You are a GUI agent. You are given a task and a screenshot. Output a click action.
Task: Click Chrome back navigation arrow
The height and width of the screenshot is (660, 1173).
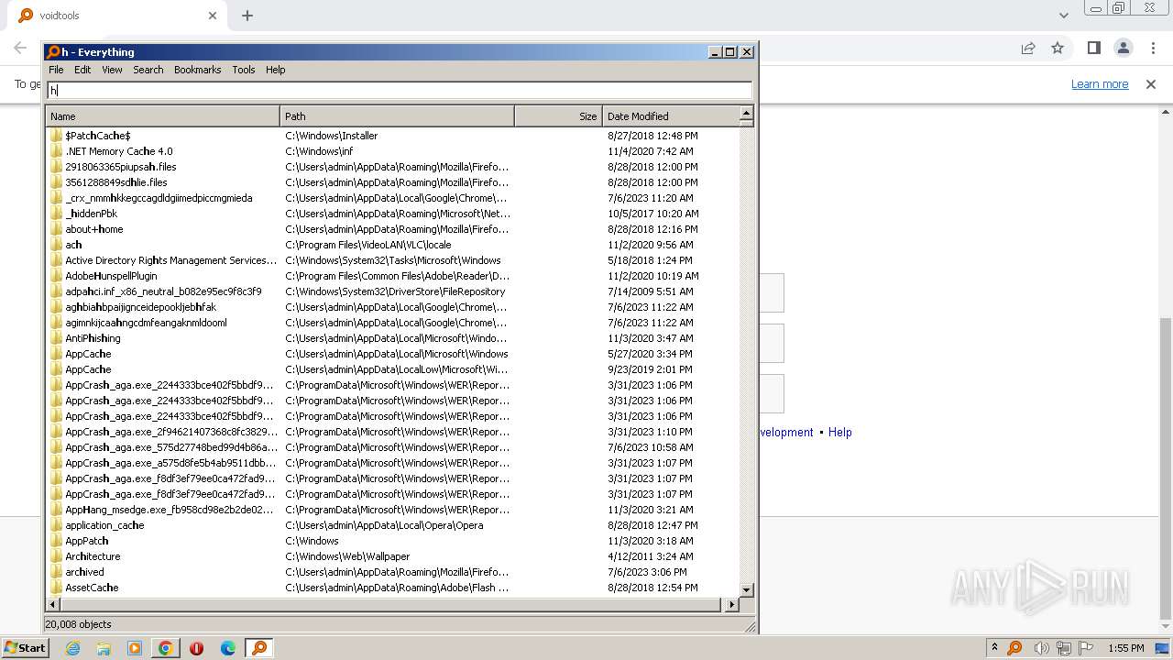tap(20, 49)
